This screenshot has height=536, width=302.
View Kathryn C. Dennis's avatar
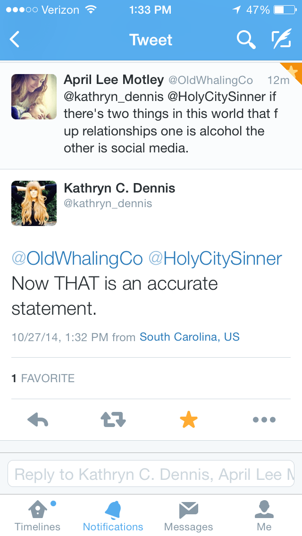tap(34, 203)
